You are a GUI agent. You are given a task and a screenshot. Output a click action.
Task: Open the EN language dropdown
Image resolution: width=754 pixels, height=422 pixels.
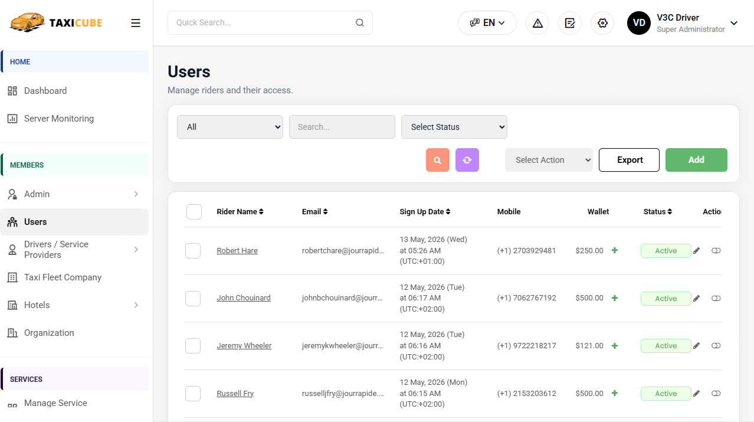tap(487, 23)
